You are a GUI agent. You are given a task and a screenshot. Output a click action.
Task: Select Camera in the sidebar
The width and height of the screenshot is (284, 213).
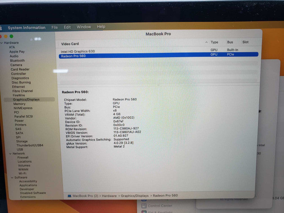(16, 65)
